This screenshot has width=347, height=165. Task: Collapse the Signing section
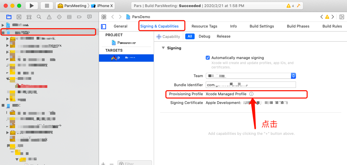163,48
